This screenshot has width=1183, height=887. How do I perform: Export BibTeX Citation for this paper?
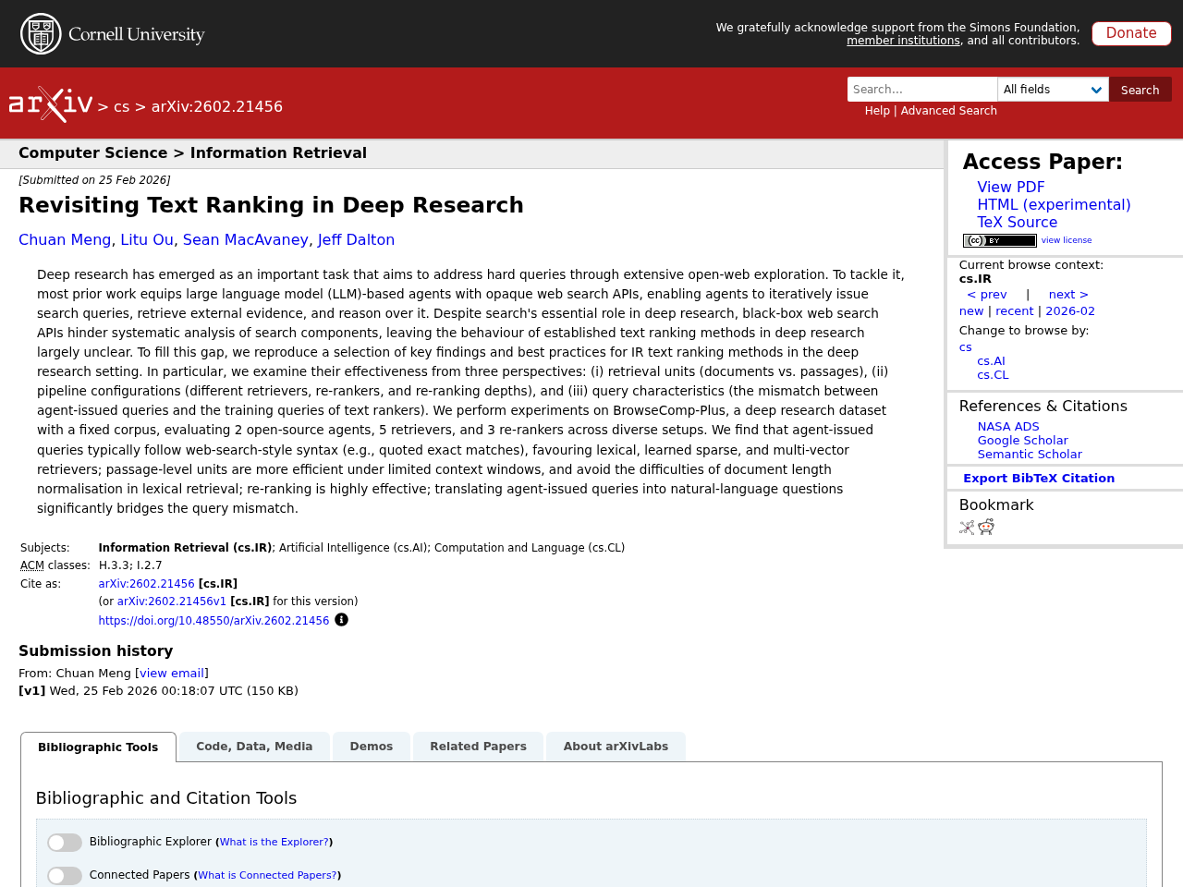(1039, 477)
